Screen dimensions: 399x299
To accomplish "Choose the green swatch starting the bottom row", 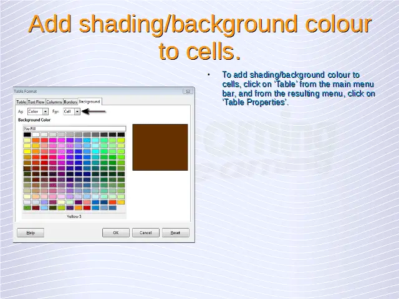I will [27, 207].
